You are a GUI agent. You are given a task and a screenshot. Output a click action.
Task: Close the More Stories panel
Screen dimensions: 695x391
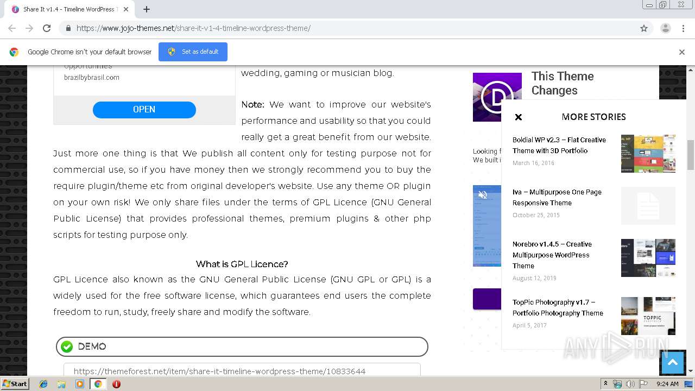(519, 117)
